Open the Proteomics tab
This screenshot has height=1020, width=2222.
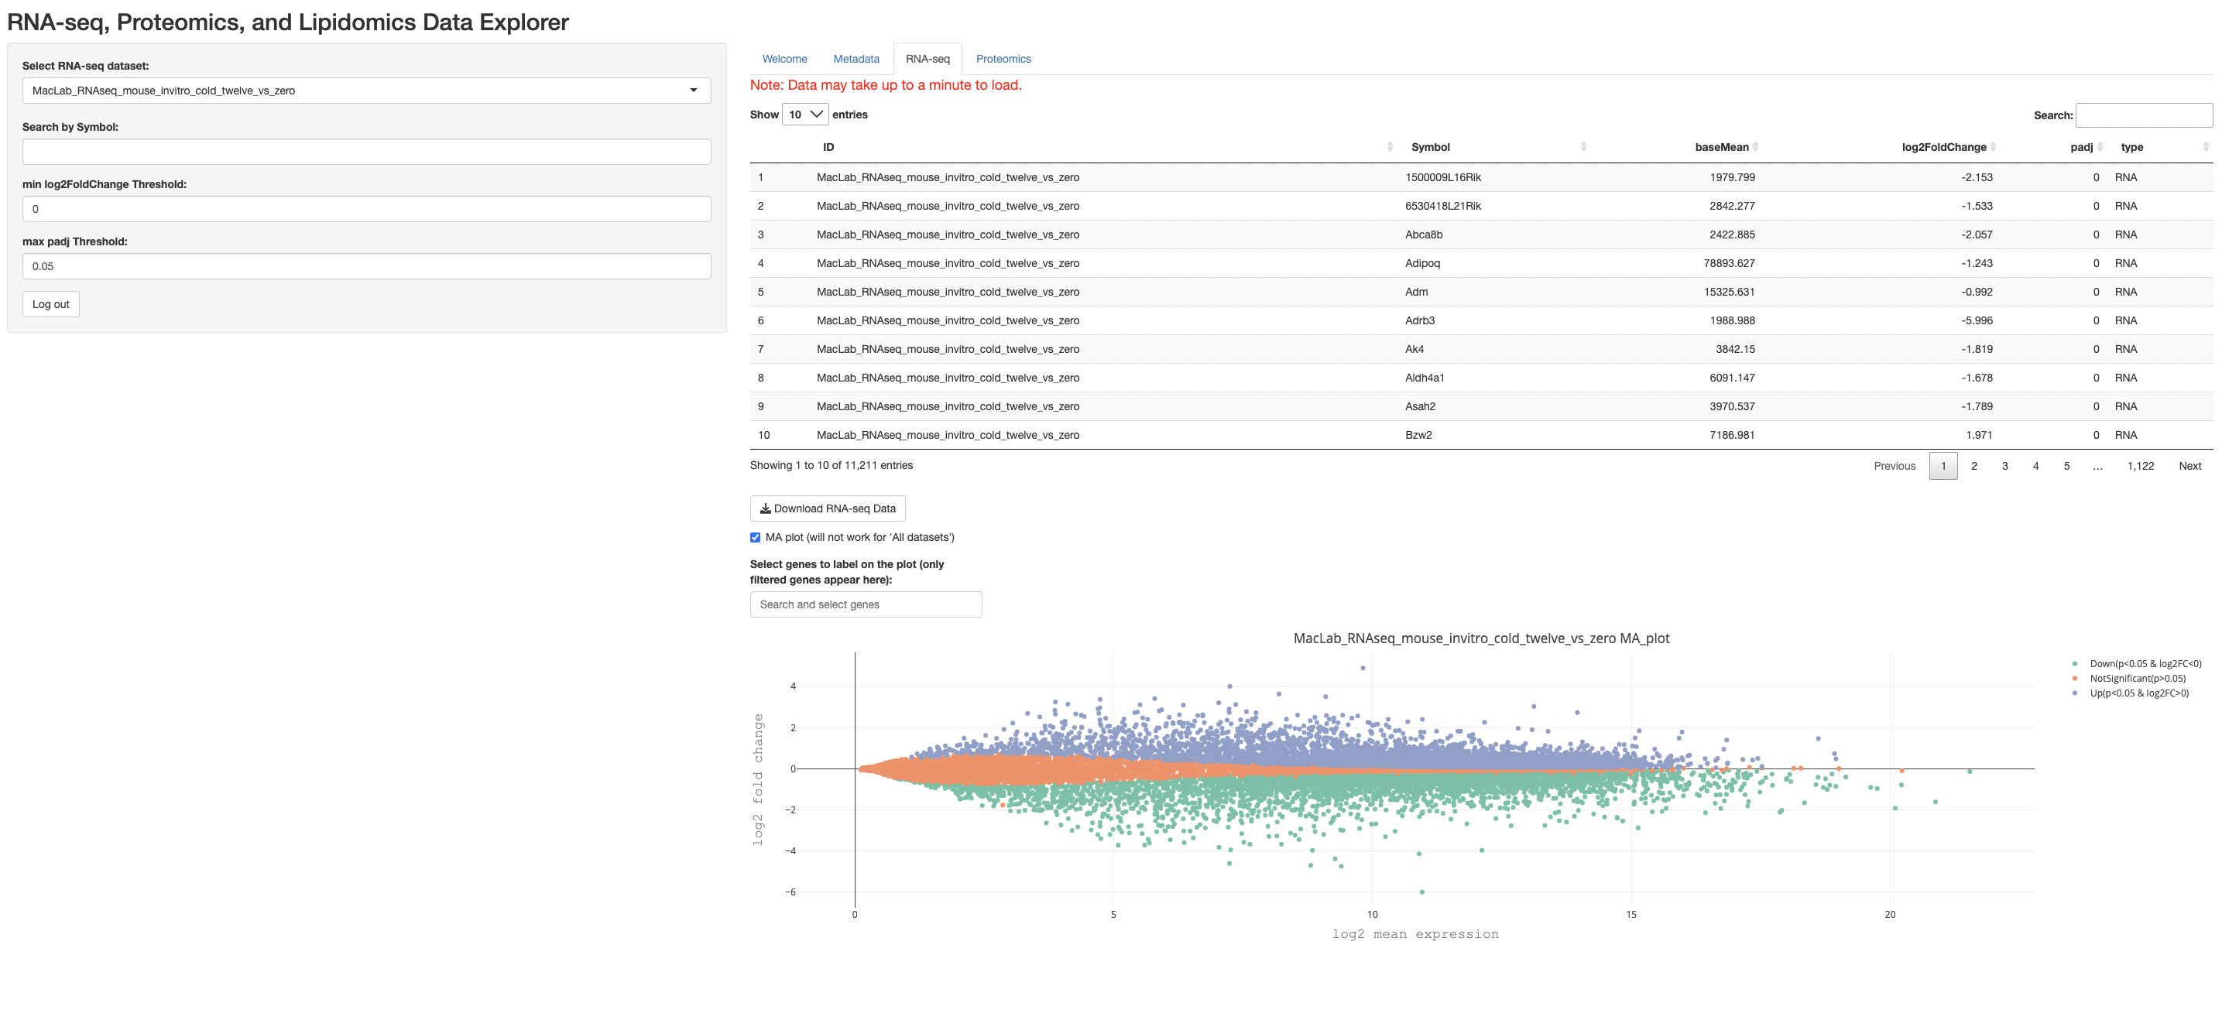pyautogui.click(x=1003, y=59)
